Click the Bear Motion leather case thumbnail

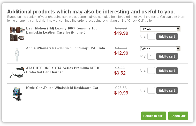(17, 34)
